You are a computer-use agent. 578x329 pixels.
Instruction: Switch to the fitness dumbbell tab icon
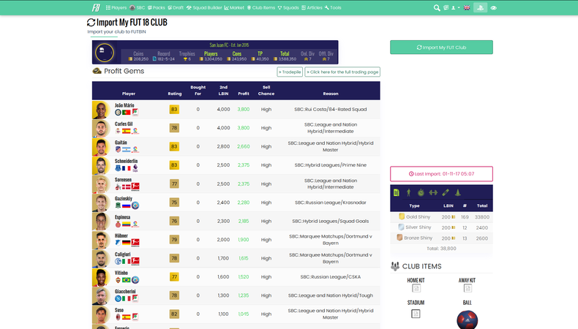(432, 193)
